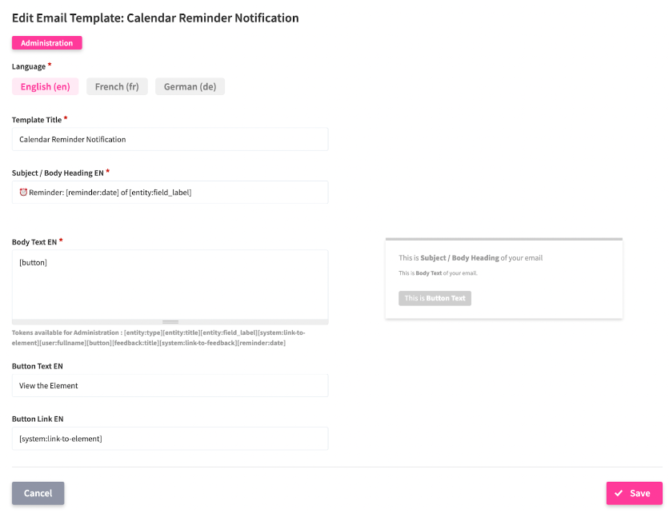Select the English (en) language tab

pyautogui.click(x=46, y=86)
